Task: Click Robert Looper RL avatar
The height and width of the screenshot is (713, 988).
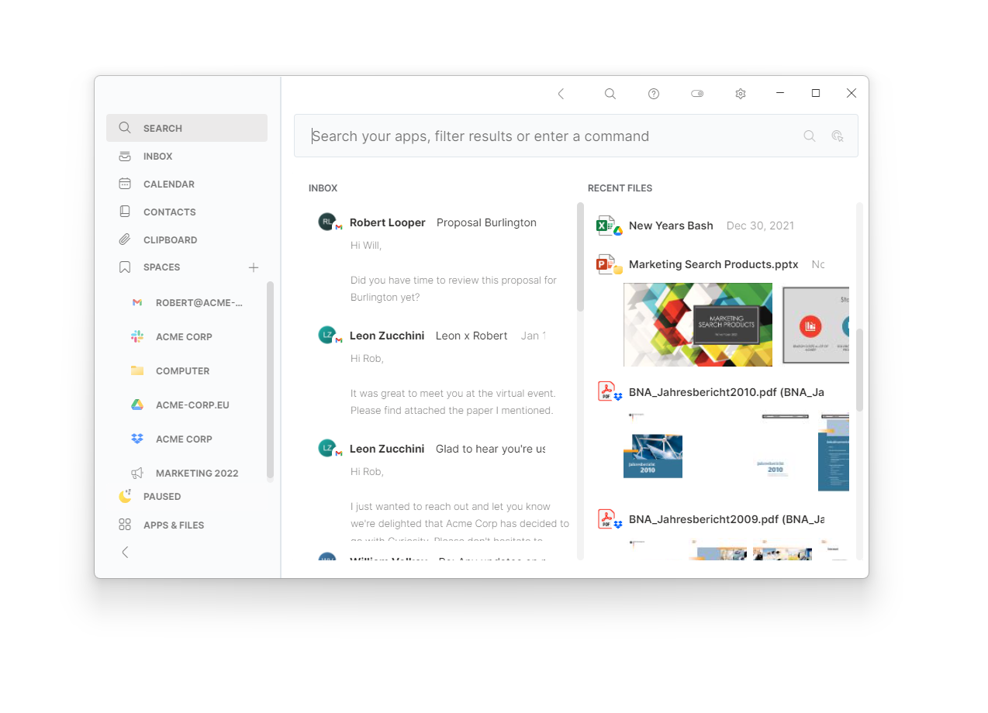Action: tap(327, 222)
